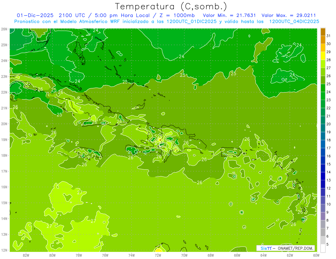Click the '20N' latitude axis label
336x259 pixels.
pyautogui.click(x=4, y=124)
